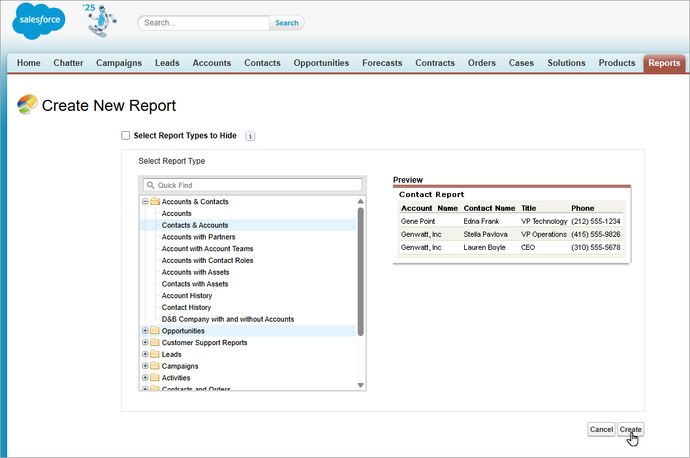This screenshot has height=458, width=690.
Task: Select D&B Company with and without Accounts
Action: pyautogui.click(x=228, y=319)
